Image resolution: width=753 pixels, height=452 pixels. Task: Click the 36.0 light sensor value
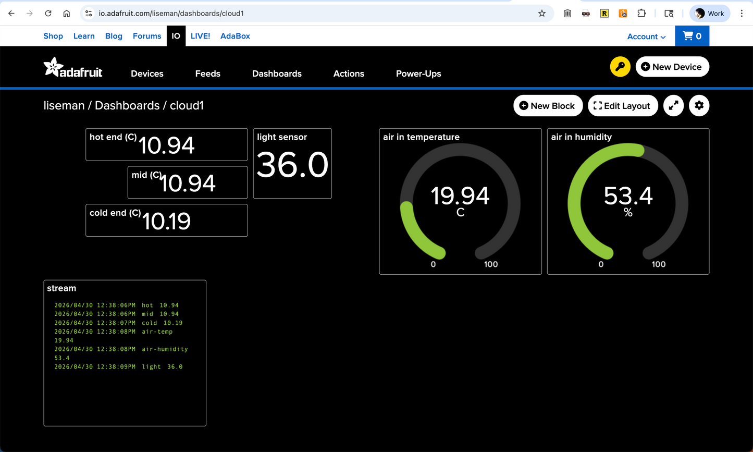[x=292, y=165]
